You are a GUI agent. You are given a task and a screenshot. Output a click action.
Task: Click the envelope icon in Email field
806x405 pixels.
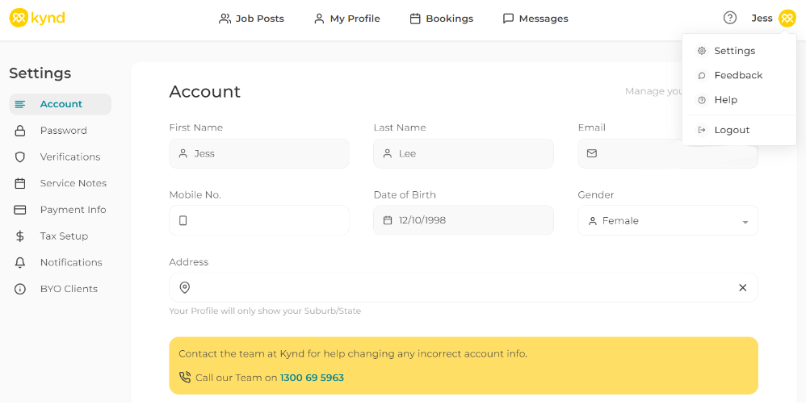click(x=592, y=153)
